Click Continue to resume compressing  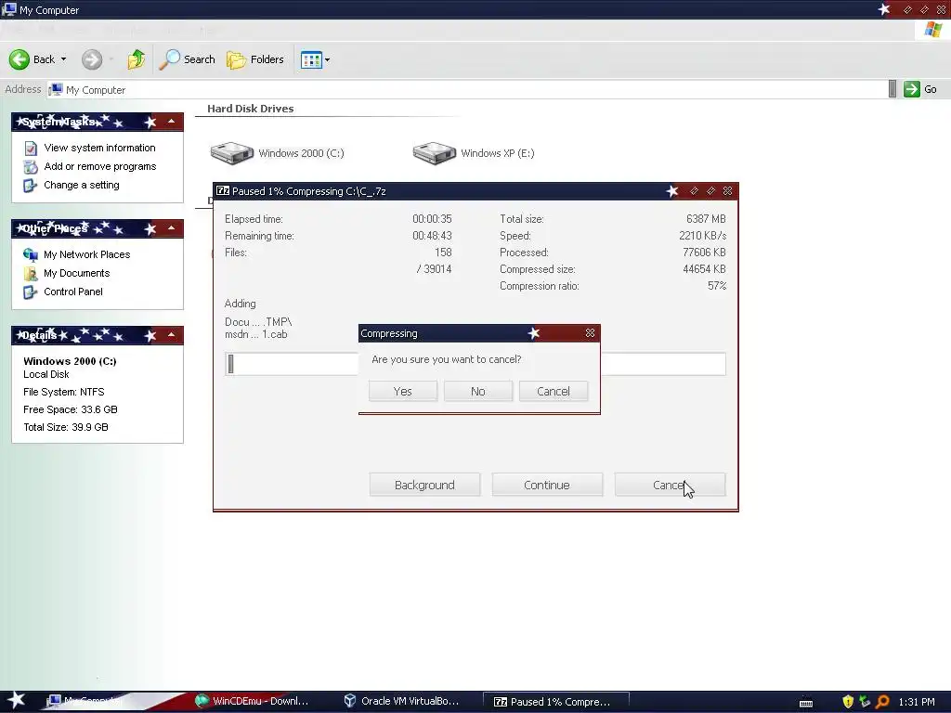[547, 485]
